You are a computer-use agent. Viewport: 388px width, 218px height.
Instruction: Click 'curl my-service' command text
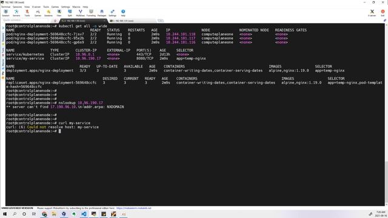click(75, 123)
